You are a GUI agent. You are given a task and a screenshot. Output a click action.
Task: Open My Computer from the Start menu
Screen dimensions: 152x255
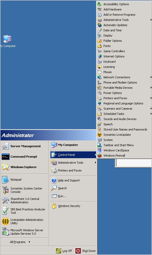click(x=73, y=145)
